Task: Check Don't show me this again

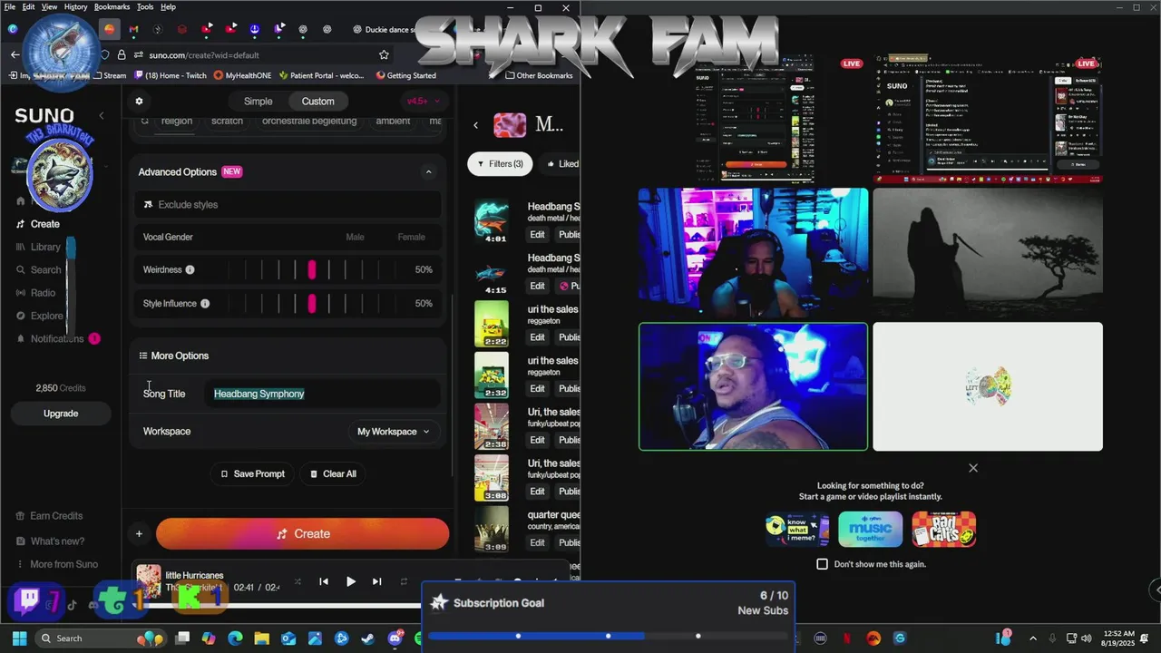Action: point(822,564)
